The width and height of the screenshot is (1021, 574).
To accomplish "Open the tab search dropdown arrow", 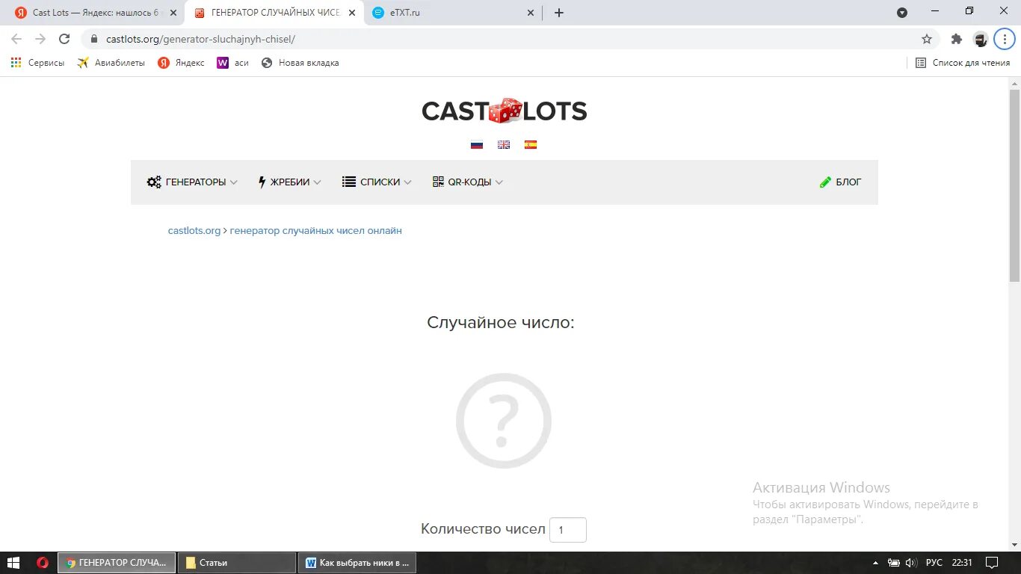I will 902,13.
